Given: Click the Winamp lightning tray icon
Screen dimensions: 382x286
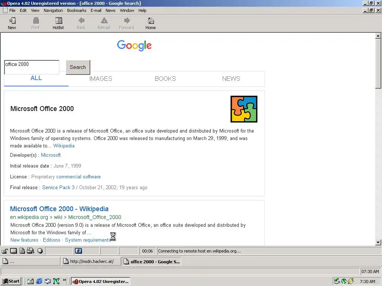Looking at the screenshot, I should point(351,282).
